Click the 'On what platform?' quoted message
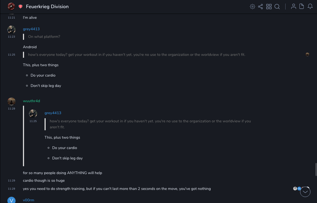 [44, 37]
